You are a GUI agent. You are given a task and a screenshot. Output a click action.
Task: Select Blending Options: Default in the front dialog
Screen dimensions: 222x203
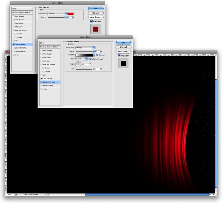pos(50,47)
